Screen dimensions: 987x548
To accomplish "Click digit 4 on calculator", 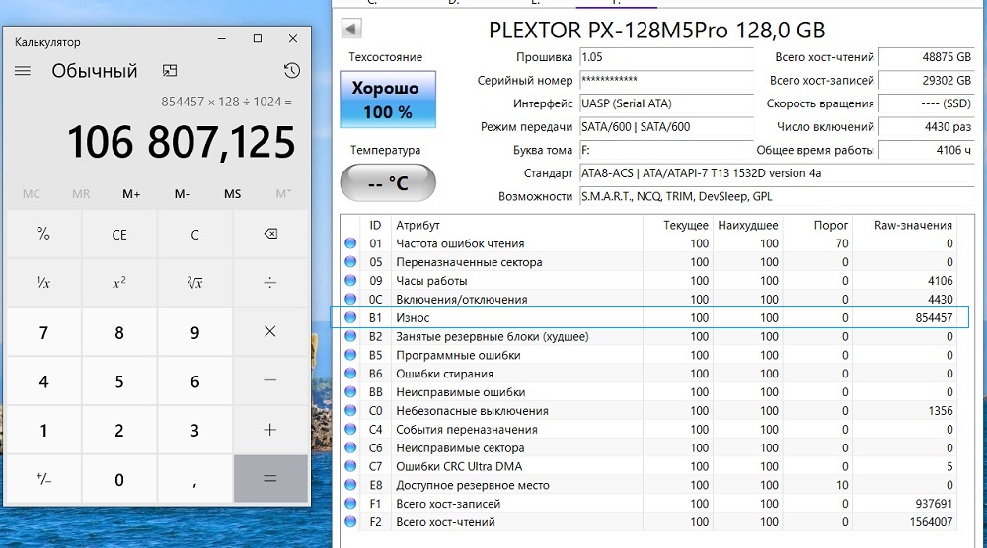I will pyautogui.click(x=43, y=380).
